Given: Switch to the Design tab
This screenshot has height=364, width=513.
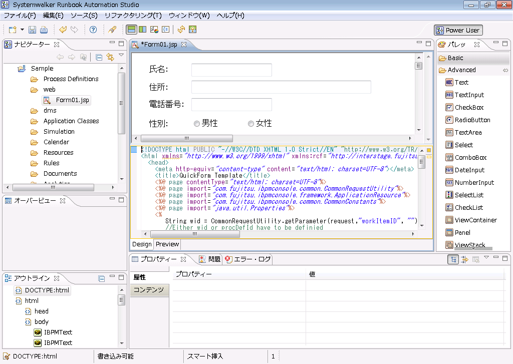Looking at the screenshot, I should [x=142, y=244].
